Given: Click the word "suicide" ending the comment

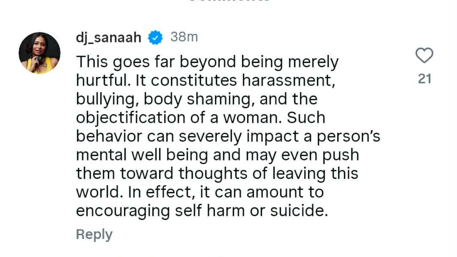Looking at the screenshot, I should [x=298, y=211].
